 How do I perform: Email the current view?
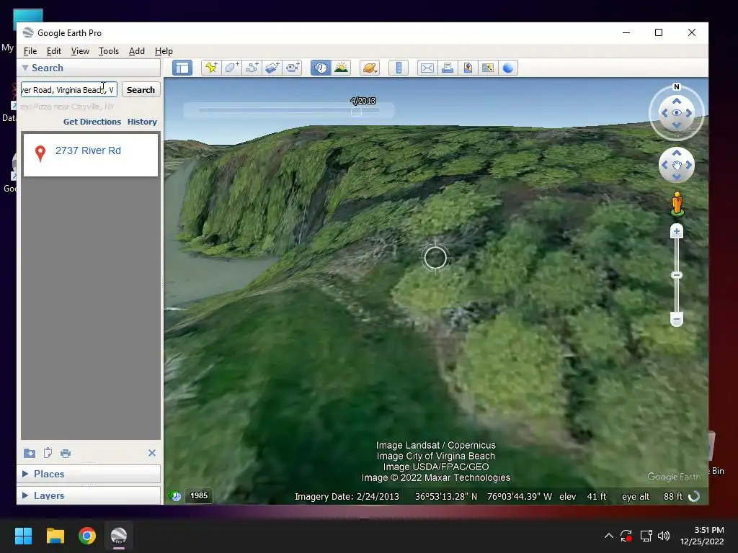(x=427, y=68)
